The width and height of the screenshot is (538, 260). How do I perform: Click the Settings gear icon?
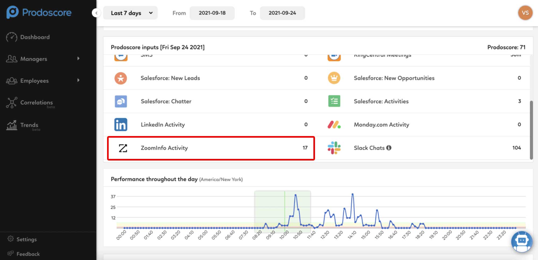tap(10, 239)
